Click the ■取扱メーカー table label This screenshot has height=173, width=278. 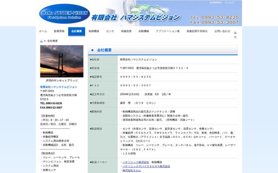[x=99, y=162]
